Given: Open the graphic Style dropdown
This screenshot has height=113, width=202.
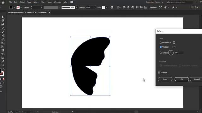Looking at the screenshot, I should (x=107, y=8).
